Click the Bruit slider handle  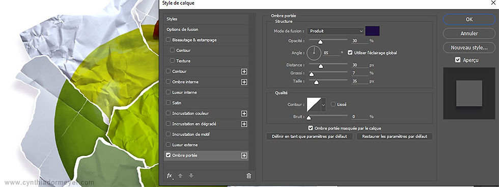tap(309, 118)
